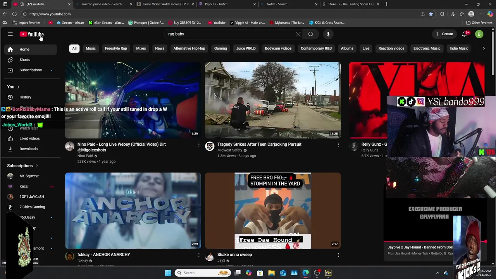Open options menu for Tragedy Strikes video

coord(339,145)
